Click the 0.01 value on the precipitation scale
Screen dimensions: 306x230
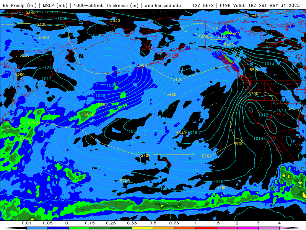(26, 223)
